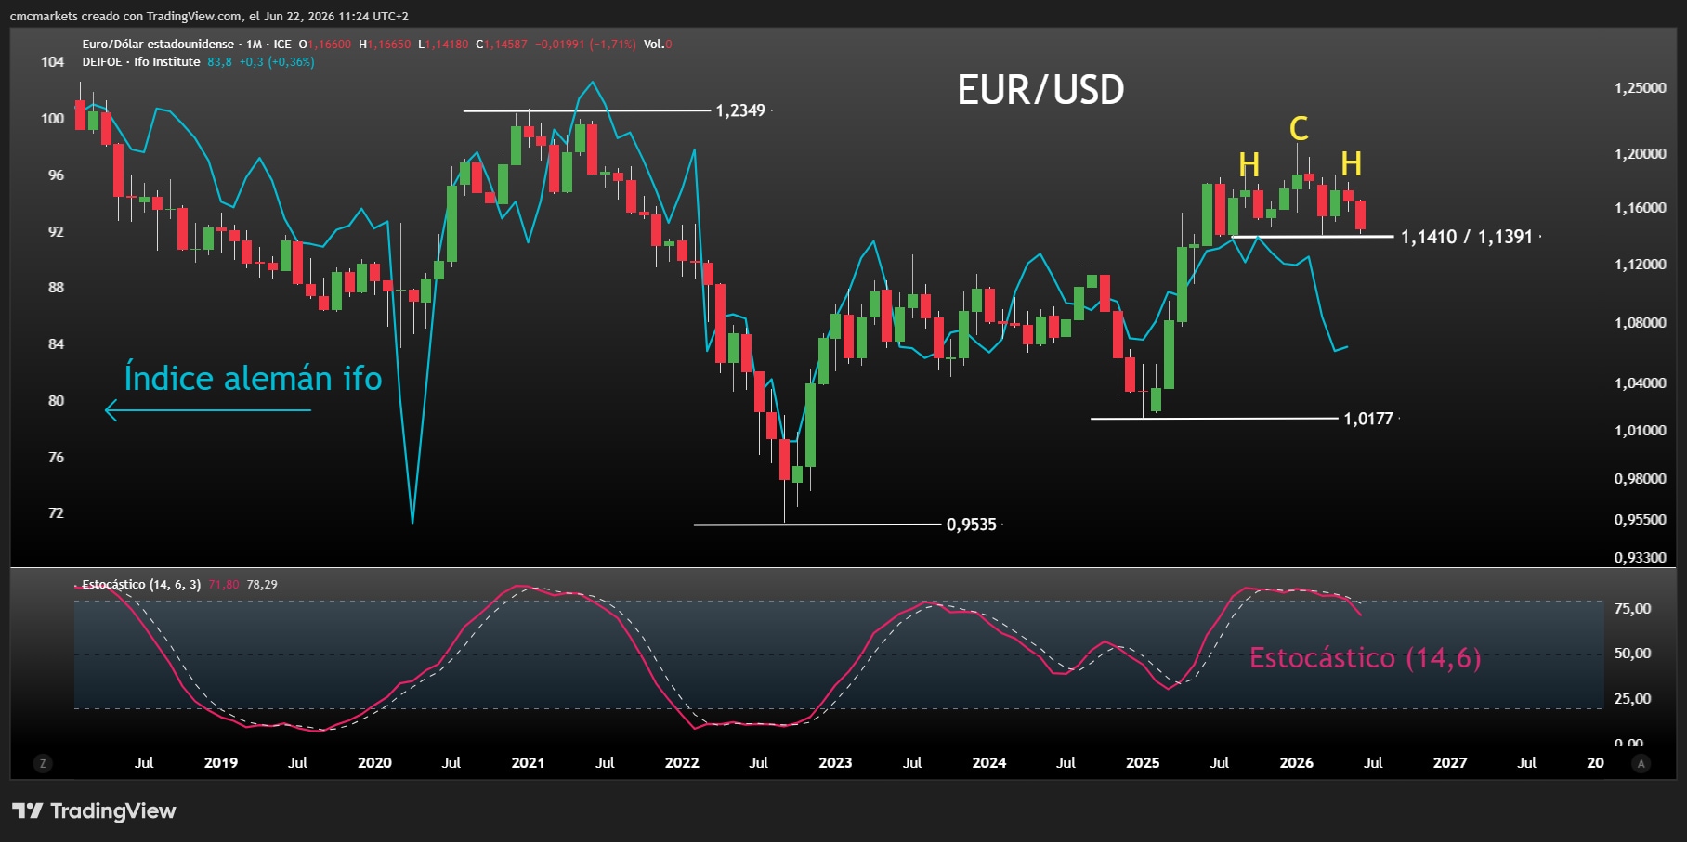Click the 100 value on the left ifo scale
Screen dimensions: 1687x842
pyautogui.click(x=53, y=118)
